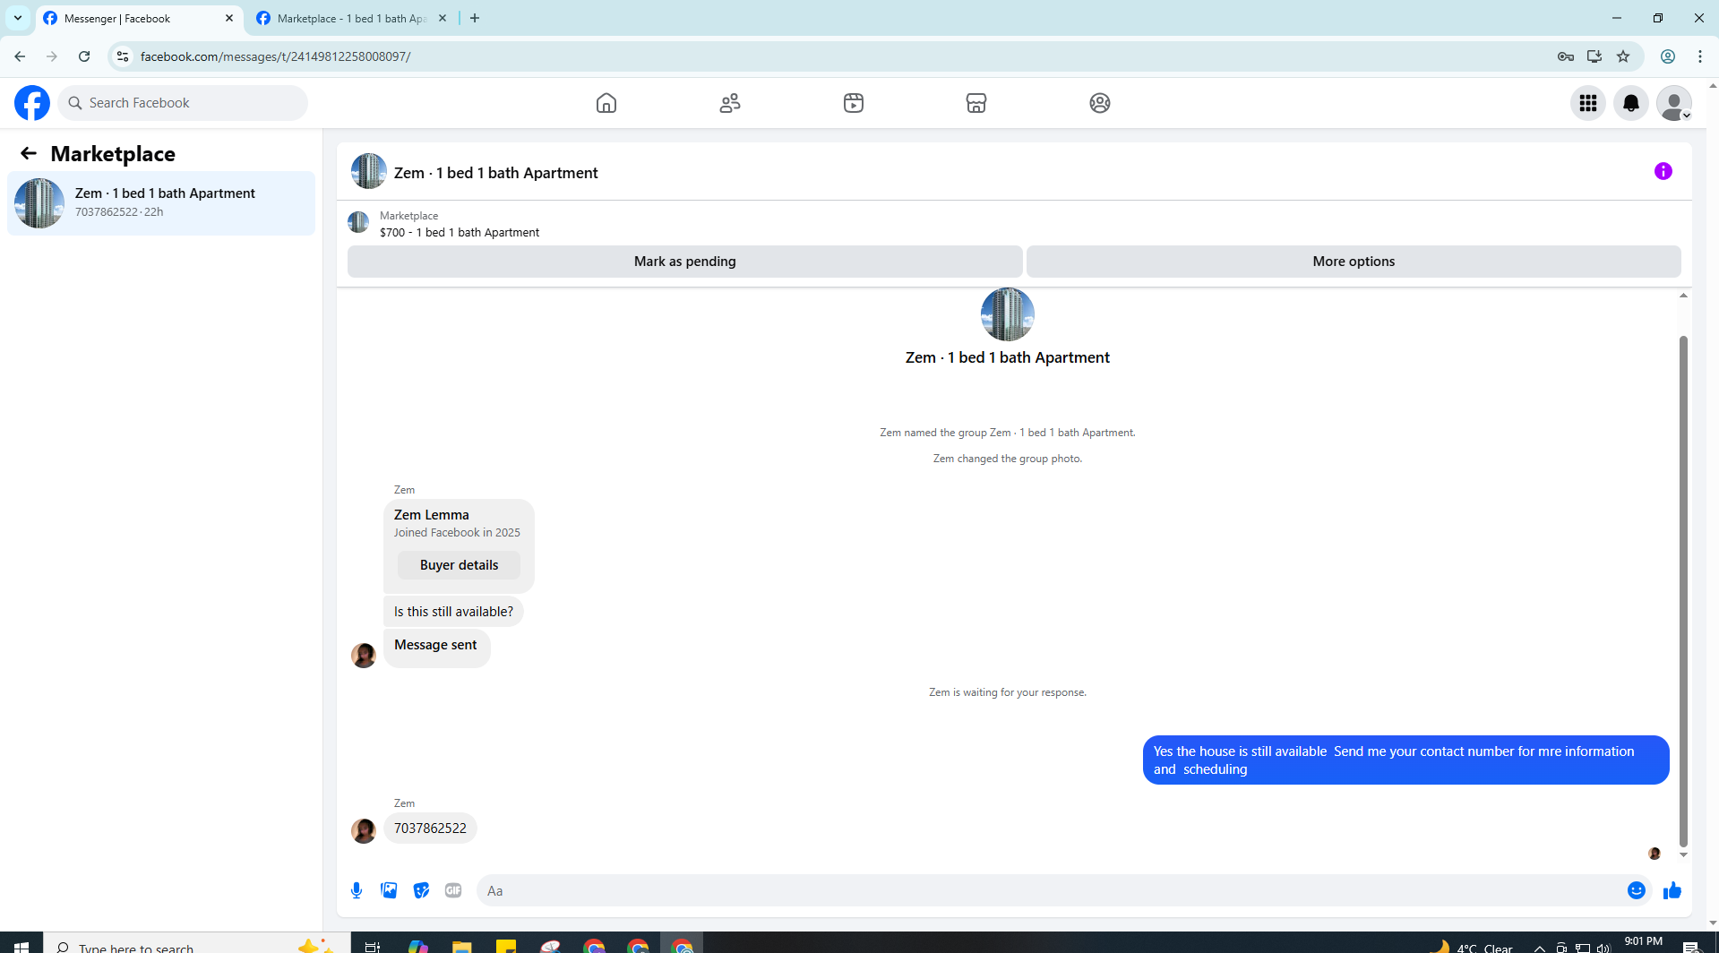Close the Marketplace browser tab

click(x=443, y=18)
